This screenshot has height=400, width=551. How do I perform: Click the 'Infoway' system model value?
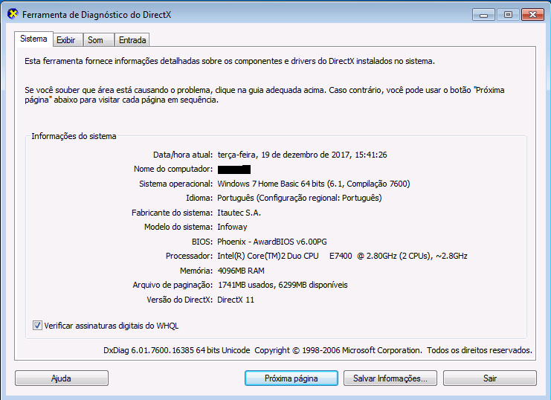232,227
